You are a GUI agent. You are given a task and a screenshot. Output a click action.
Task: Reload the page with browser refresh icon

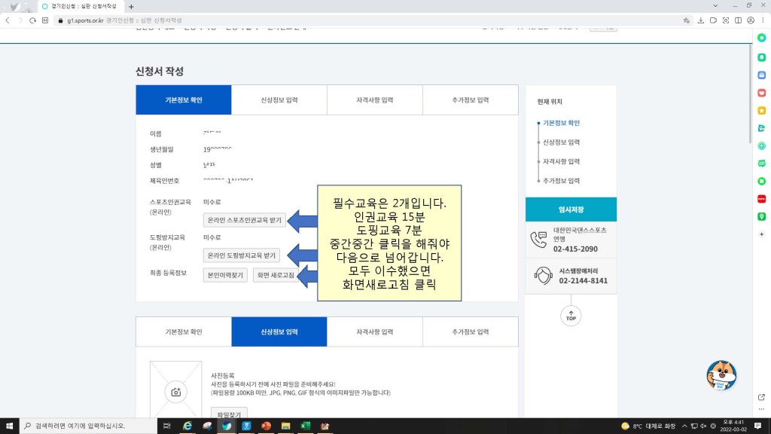coord(33,20)
